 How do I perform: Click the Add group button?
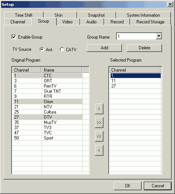pos(104,48)
